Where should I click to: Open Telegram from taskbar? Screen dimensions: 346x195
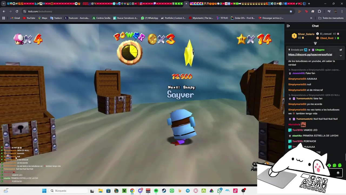188,191
